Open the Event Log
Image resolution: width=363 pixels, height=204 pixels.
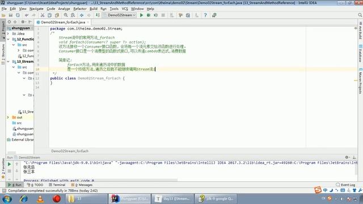pos(345,185)
